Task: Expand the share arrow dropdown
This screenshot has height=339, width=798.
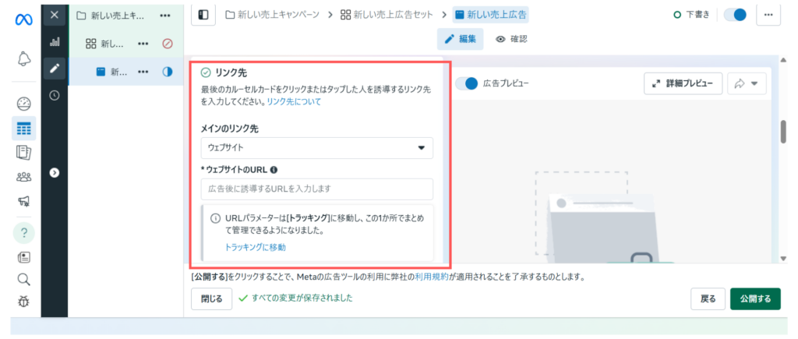Action: click(x=747, y=83)
